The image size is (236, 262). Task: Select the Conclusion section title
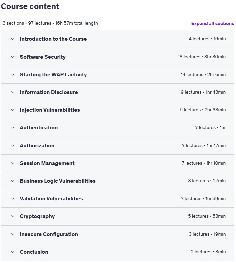point(34,252)
